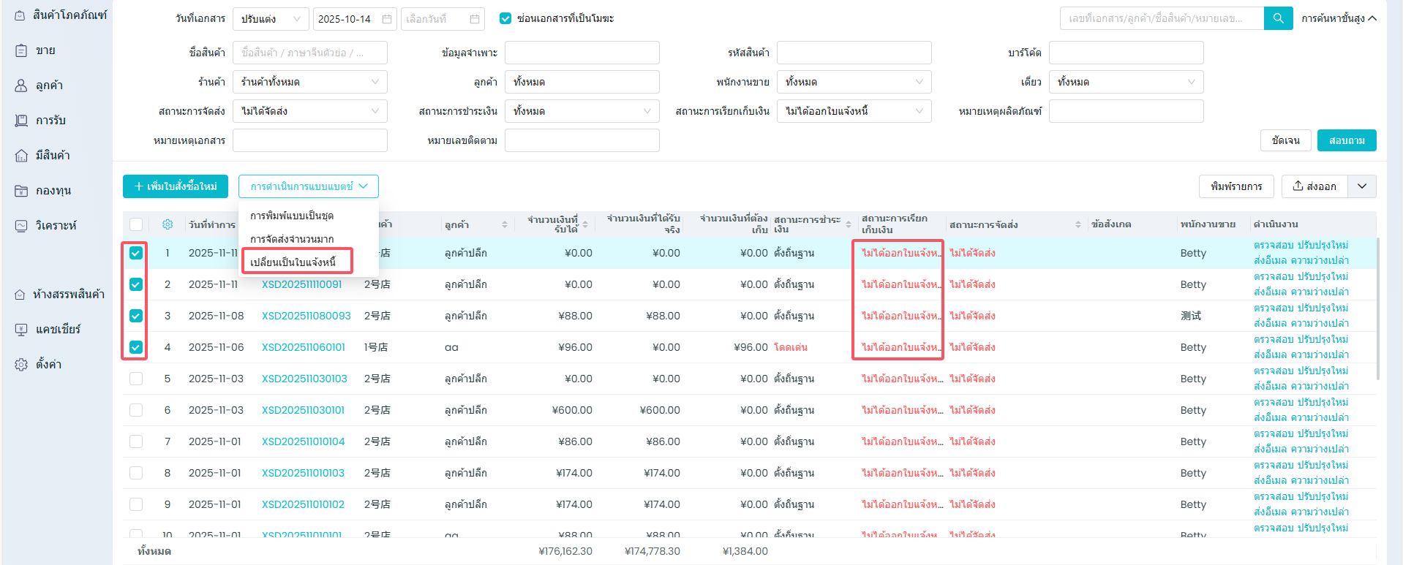Screen dimensions: 1403x565
Task: Click the ตั้งค่า gear icon in sidebar
Action: (x=21, y=365)
